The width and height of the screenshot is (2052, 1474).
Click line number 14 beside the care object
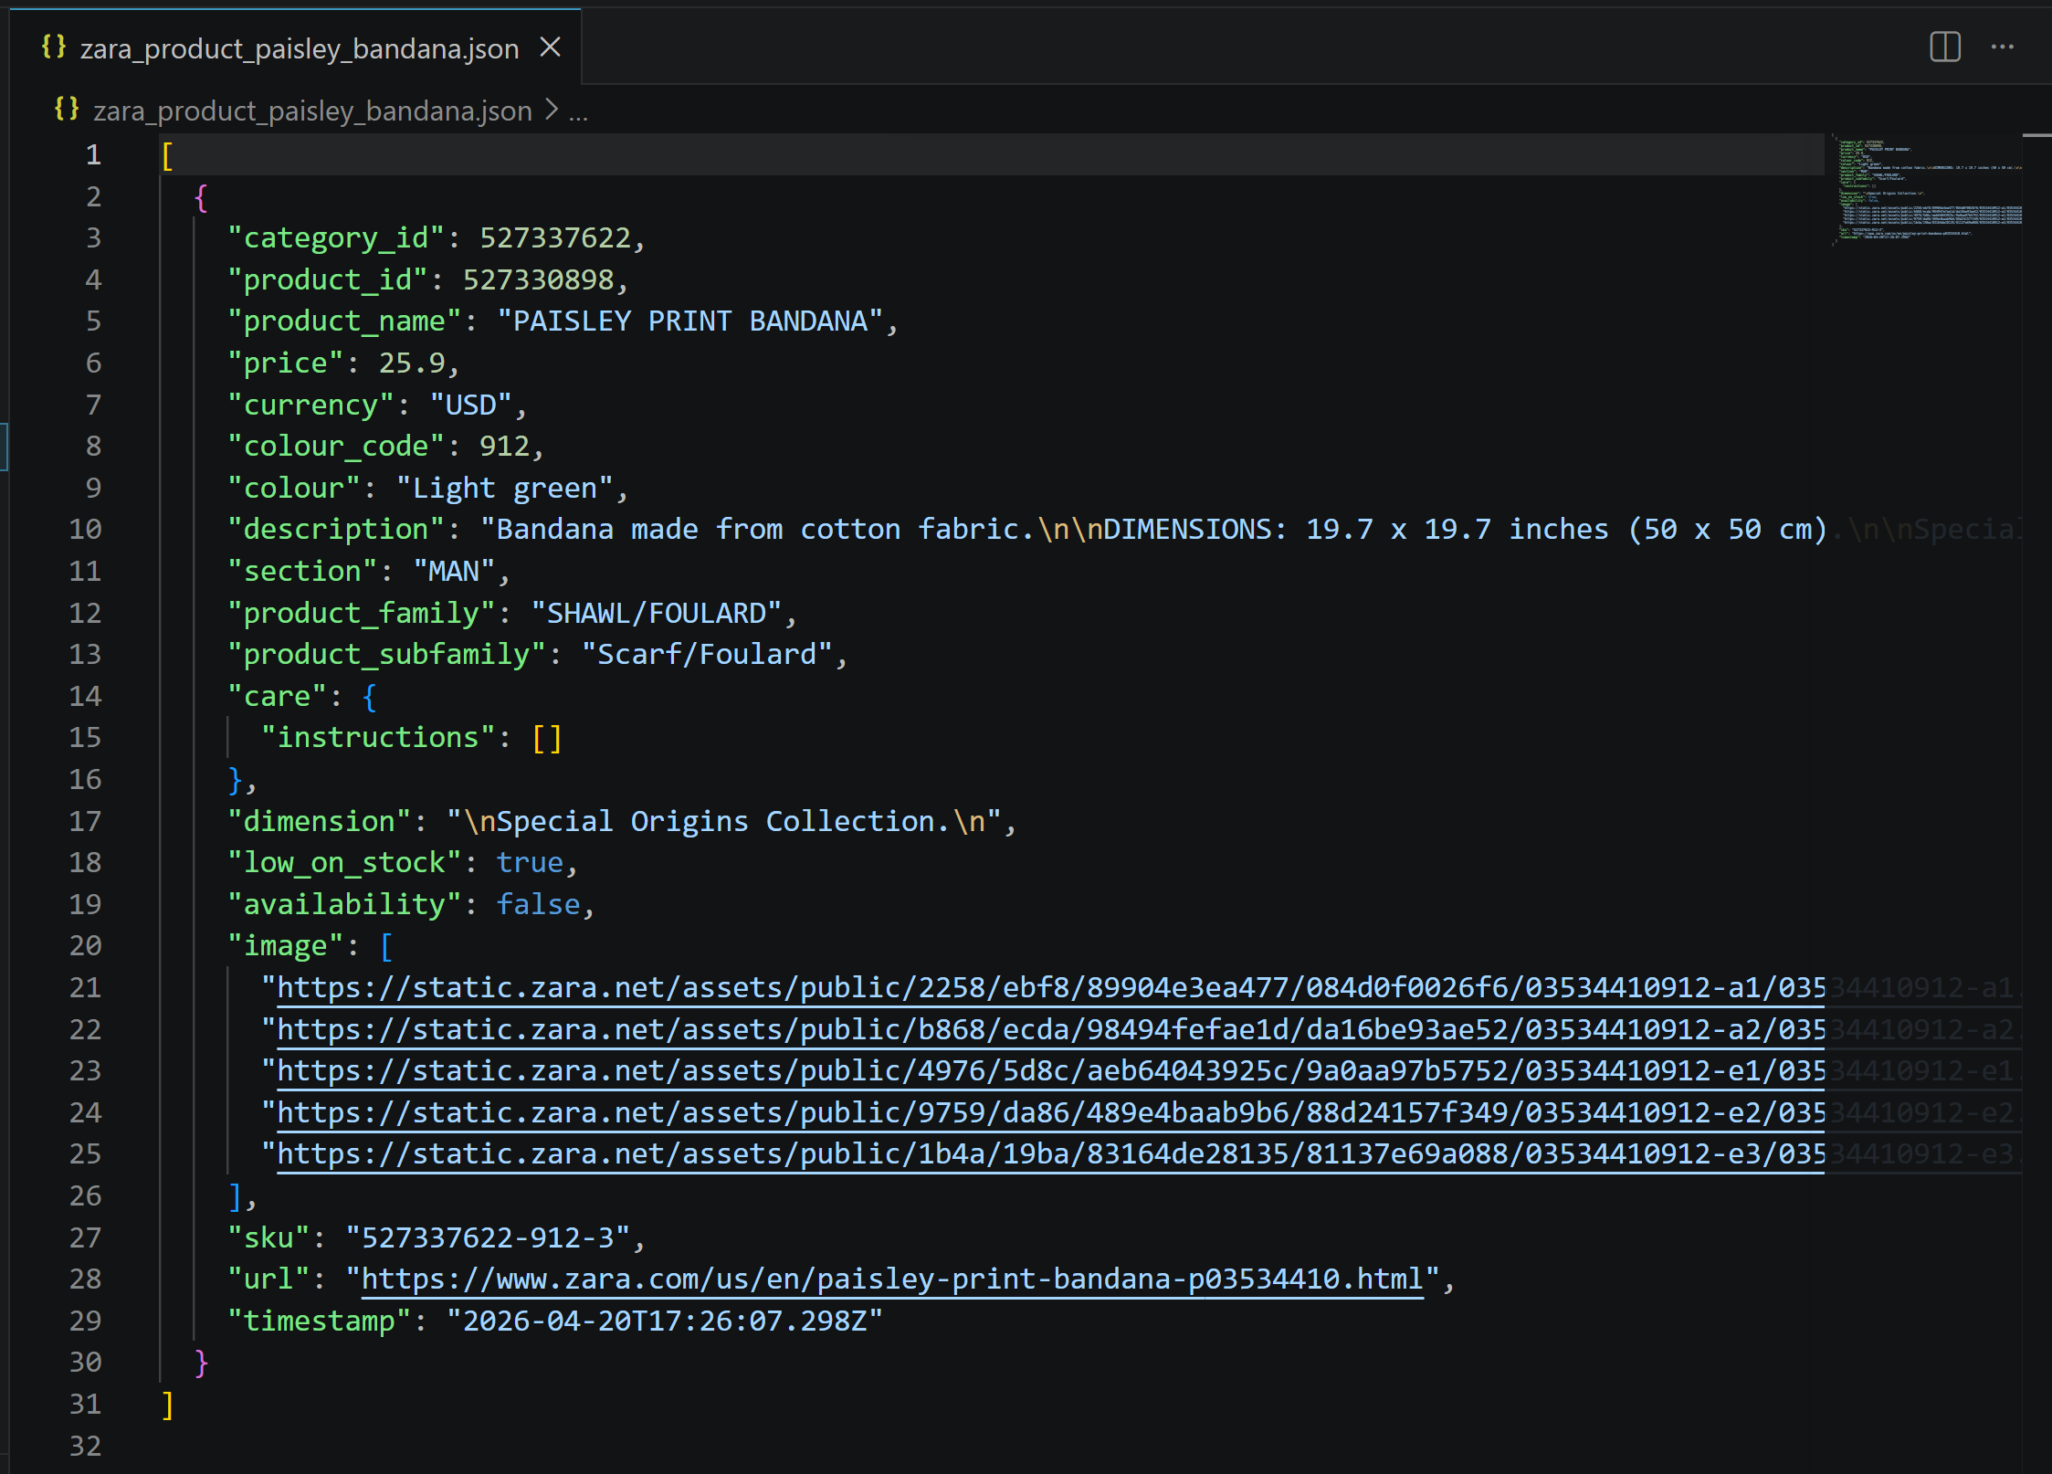(x=85, y=696)
